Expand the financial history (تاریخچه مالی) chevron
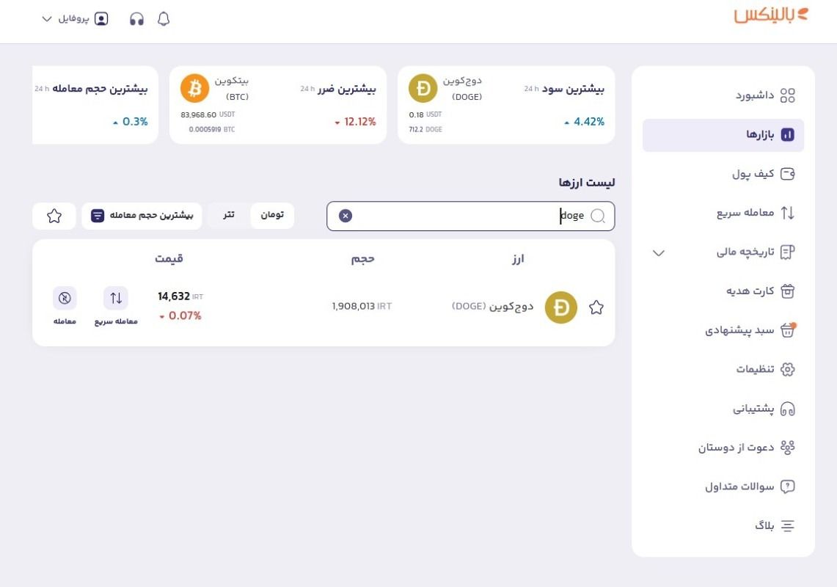 pos(659,252)
